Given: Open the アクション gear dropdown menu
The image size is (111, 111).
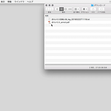Looking at the screenshot, I should coord(85,9).
